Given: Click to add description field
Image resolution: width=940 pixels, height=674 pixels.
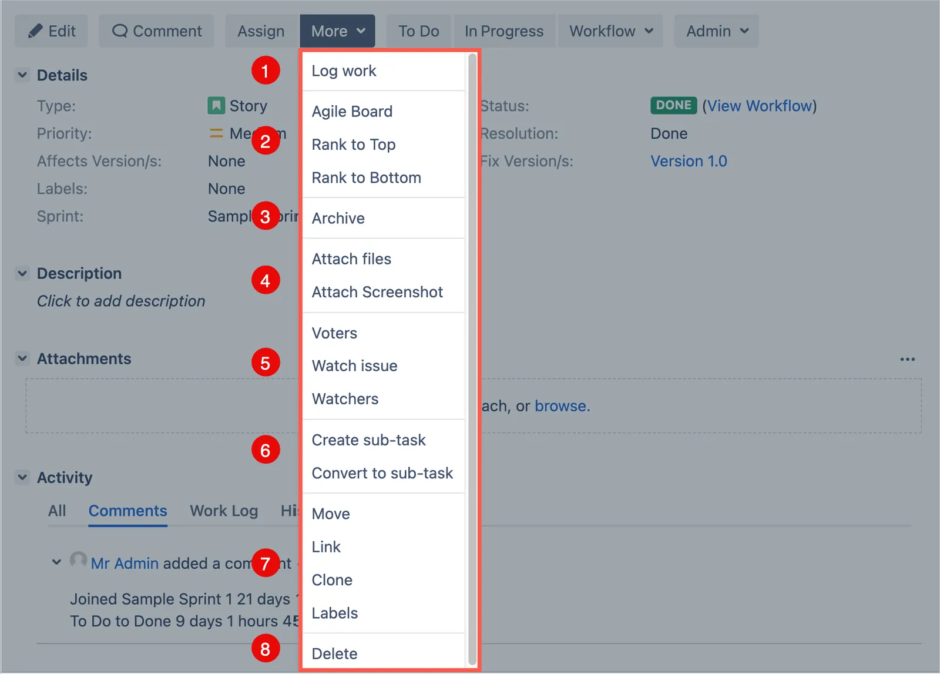Looking at the screenshot, I should [121, 301].
